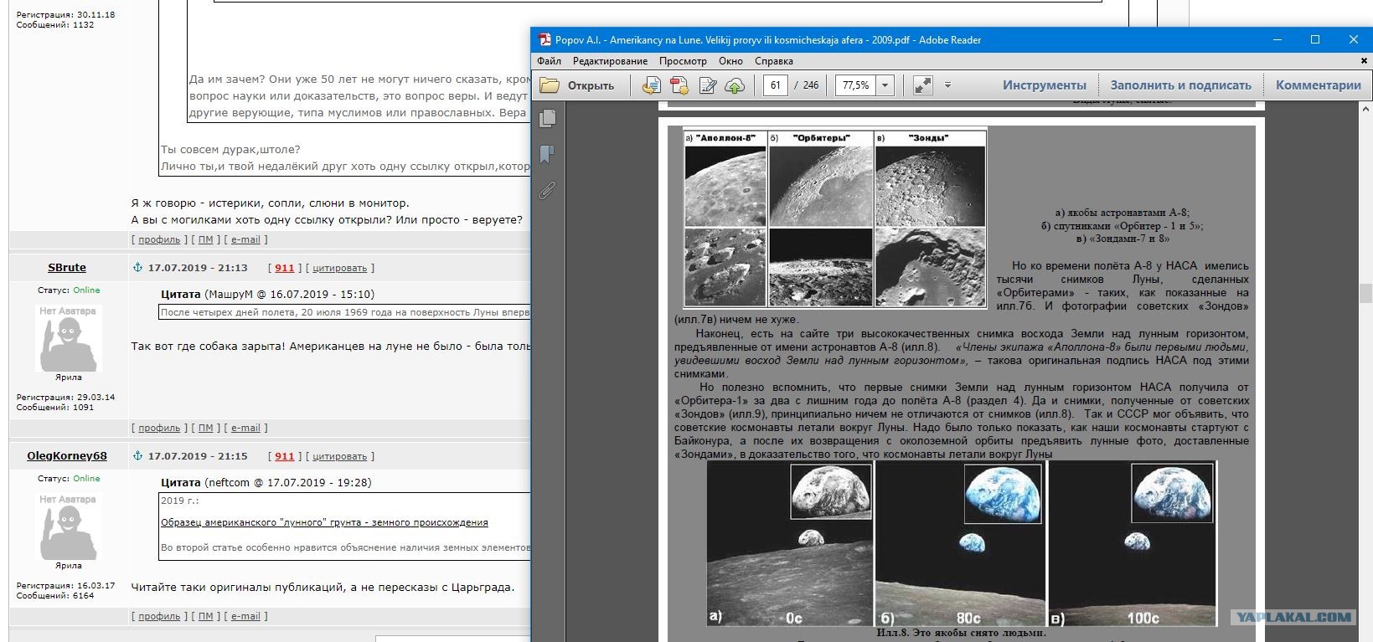
Task: Click e-mail link above SBrute's post
Action: point(245,239)
